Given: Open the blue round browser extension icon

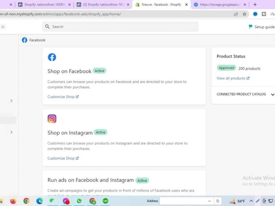Looking at the screenshot, I should point(255,14).
